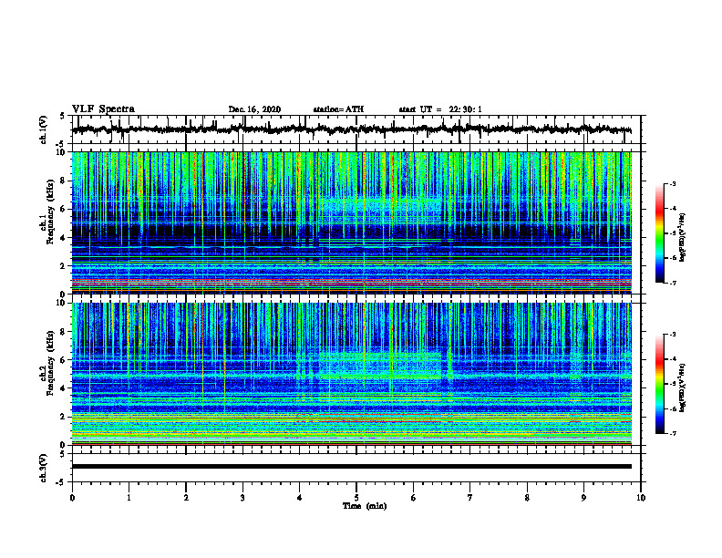The height and width of the screenshot is (558, 722).
Task: Select the lower color bar "log(PSD)" unit label
Action: pos(682,387)
